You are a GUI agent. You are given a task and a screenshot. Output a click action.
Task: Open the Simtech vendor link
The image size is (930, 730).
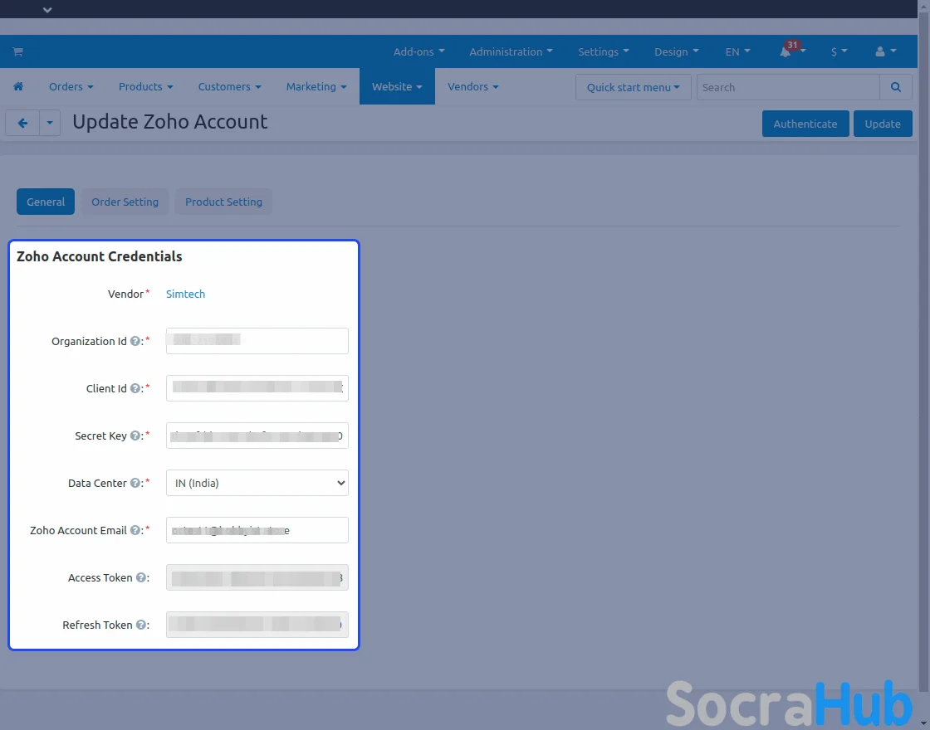point(185,294)
